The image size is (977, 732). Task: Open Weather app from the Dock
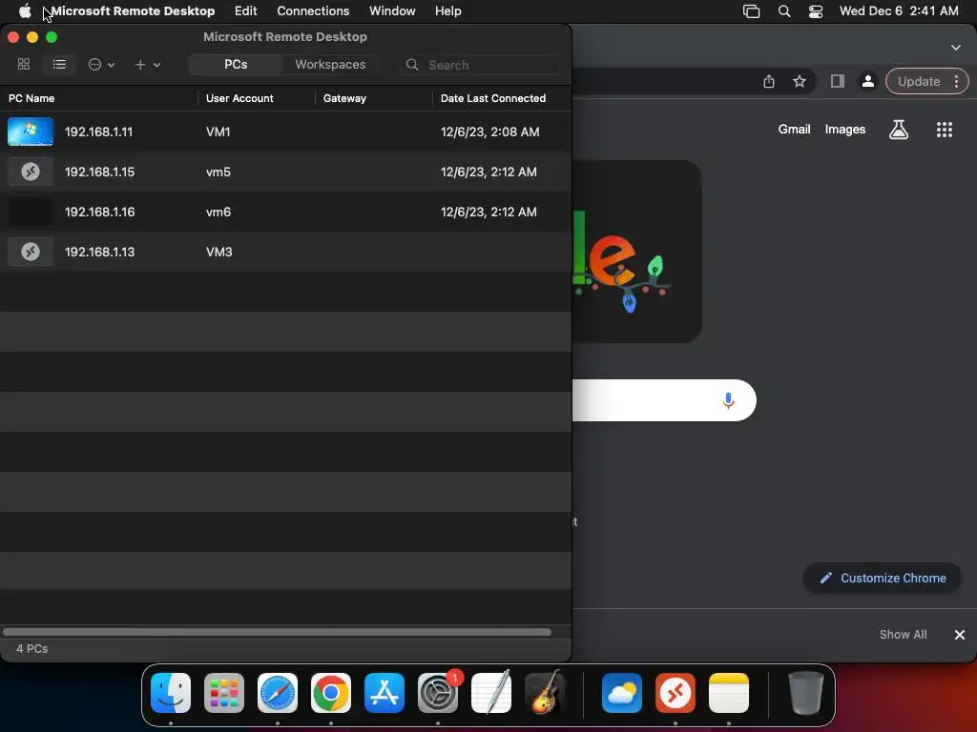coord(622,693)
